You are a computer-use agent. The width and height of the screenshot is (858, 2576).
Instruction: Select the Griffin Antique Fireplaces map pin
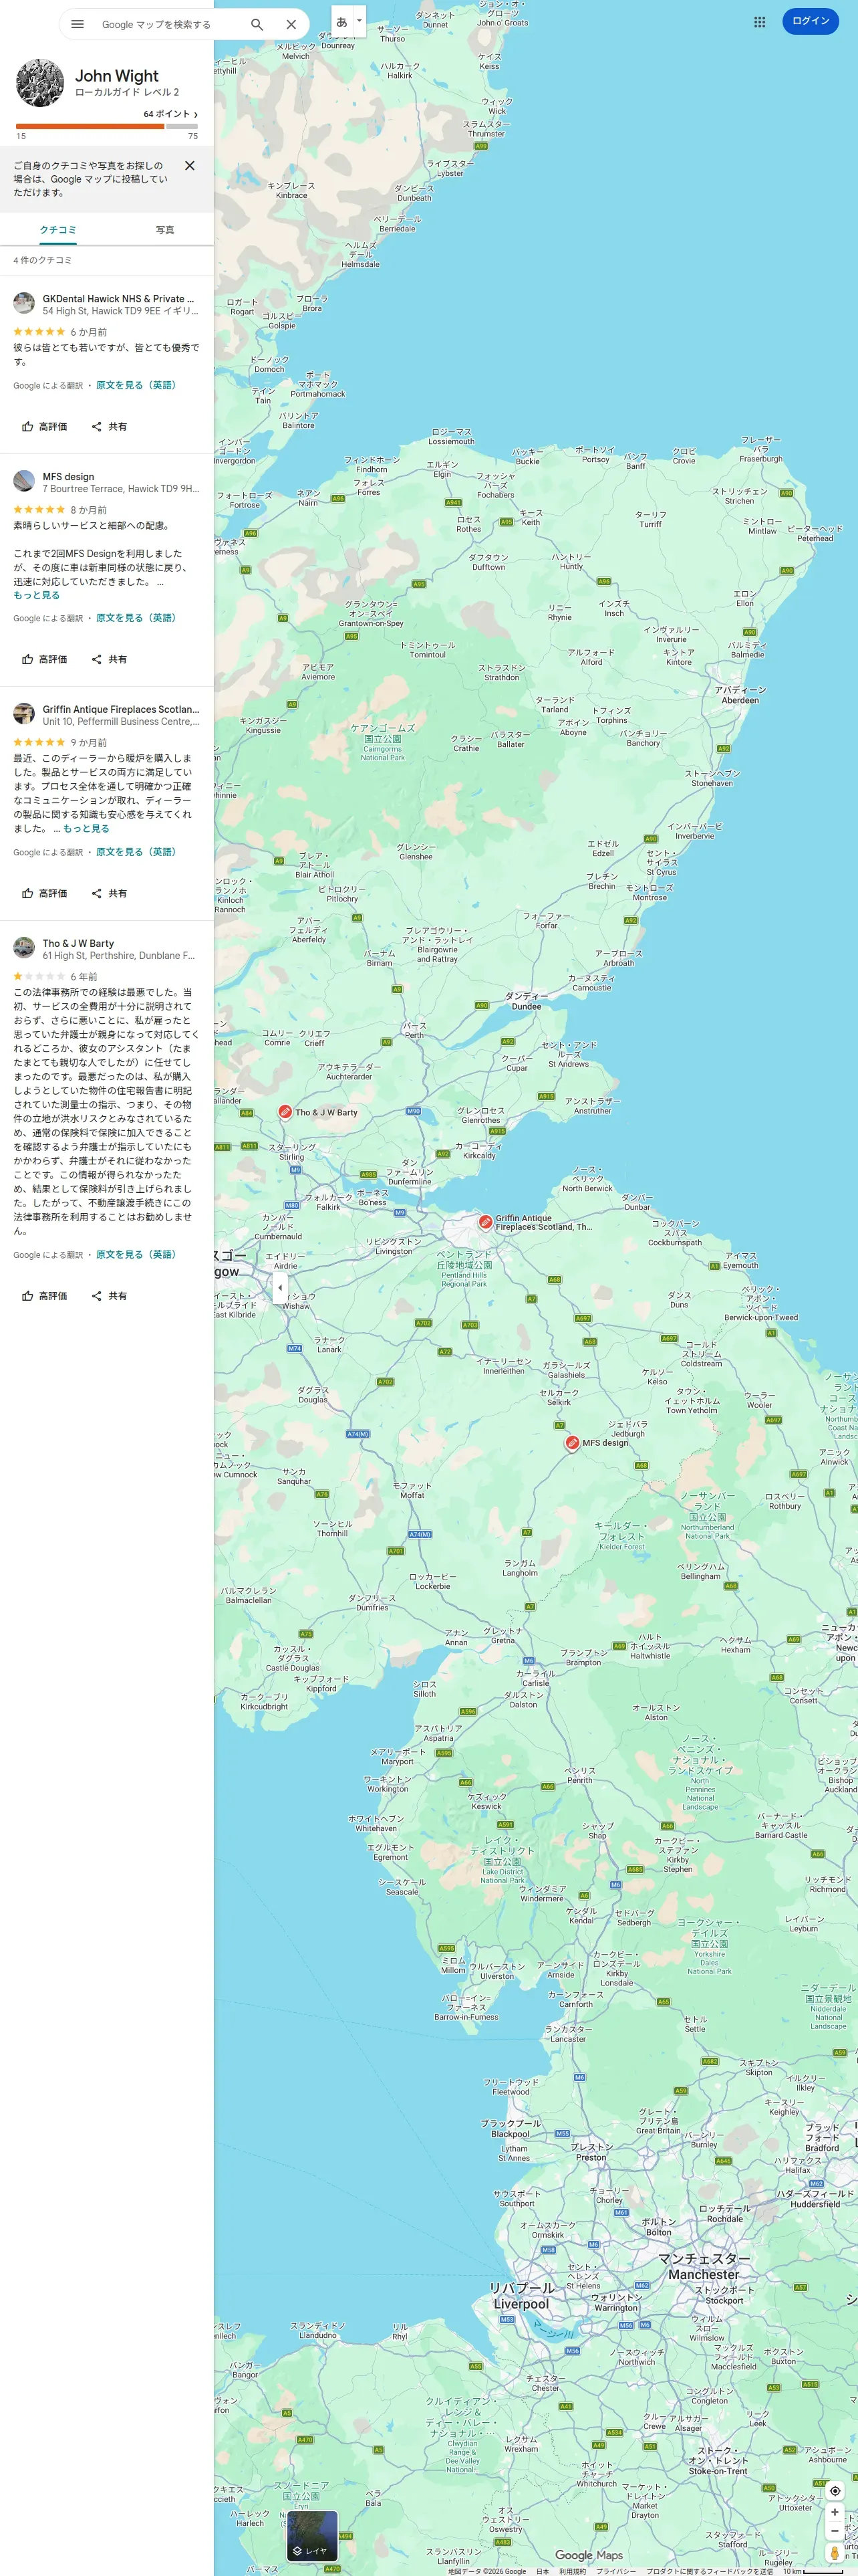484,1221
